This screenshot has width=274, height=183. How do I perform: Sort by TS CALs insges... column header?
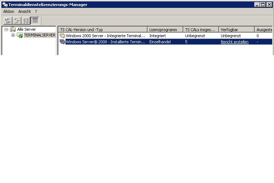tap(201, 30)
